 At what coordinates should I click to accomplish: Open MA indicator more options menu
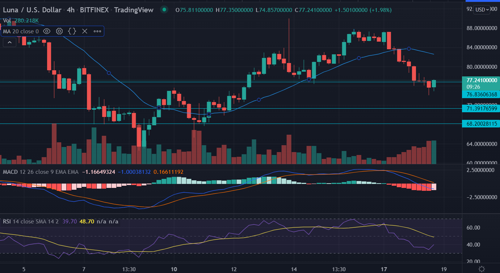pos(97,31)
